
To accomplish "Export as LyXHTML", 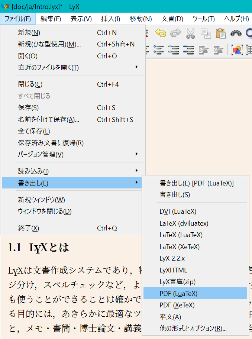I will tap(196, 270).
